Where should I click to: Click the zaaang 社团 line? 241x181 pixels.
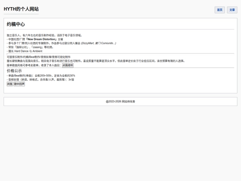(x=30, y=47)
